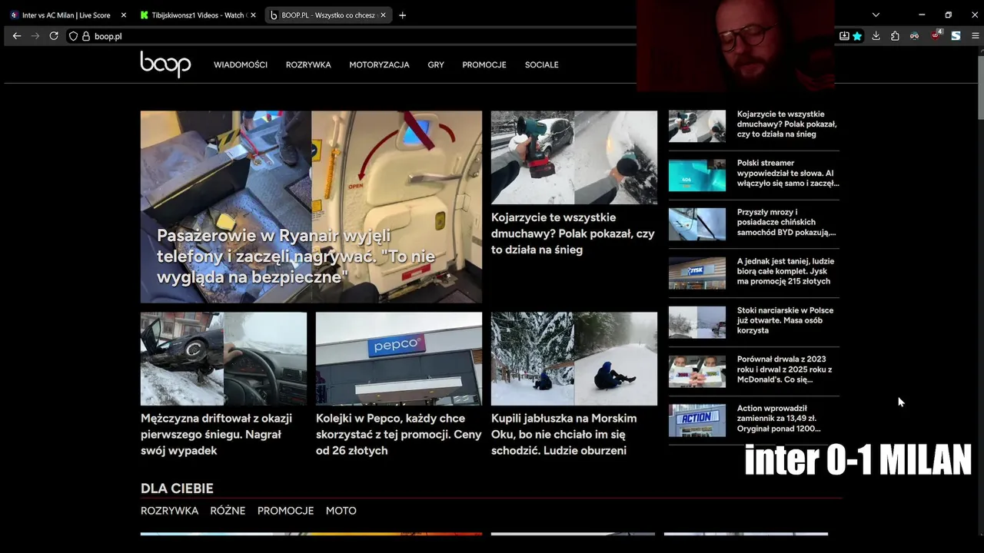Open the GRY menu section

[436, 65]
